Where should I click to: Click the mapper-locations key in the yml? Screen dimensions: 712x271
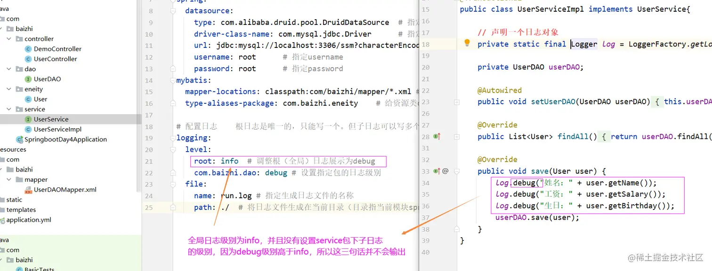click(221, 92)
